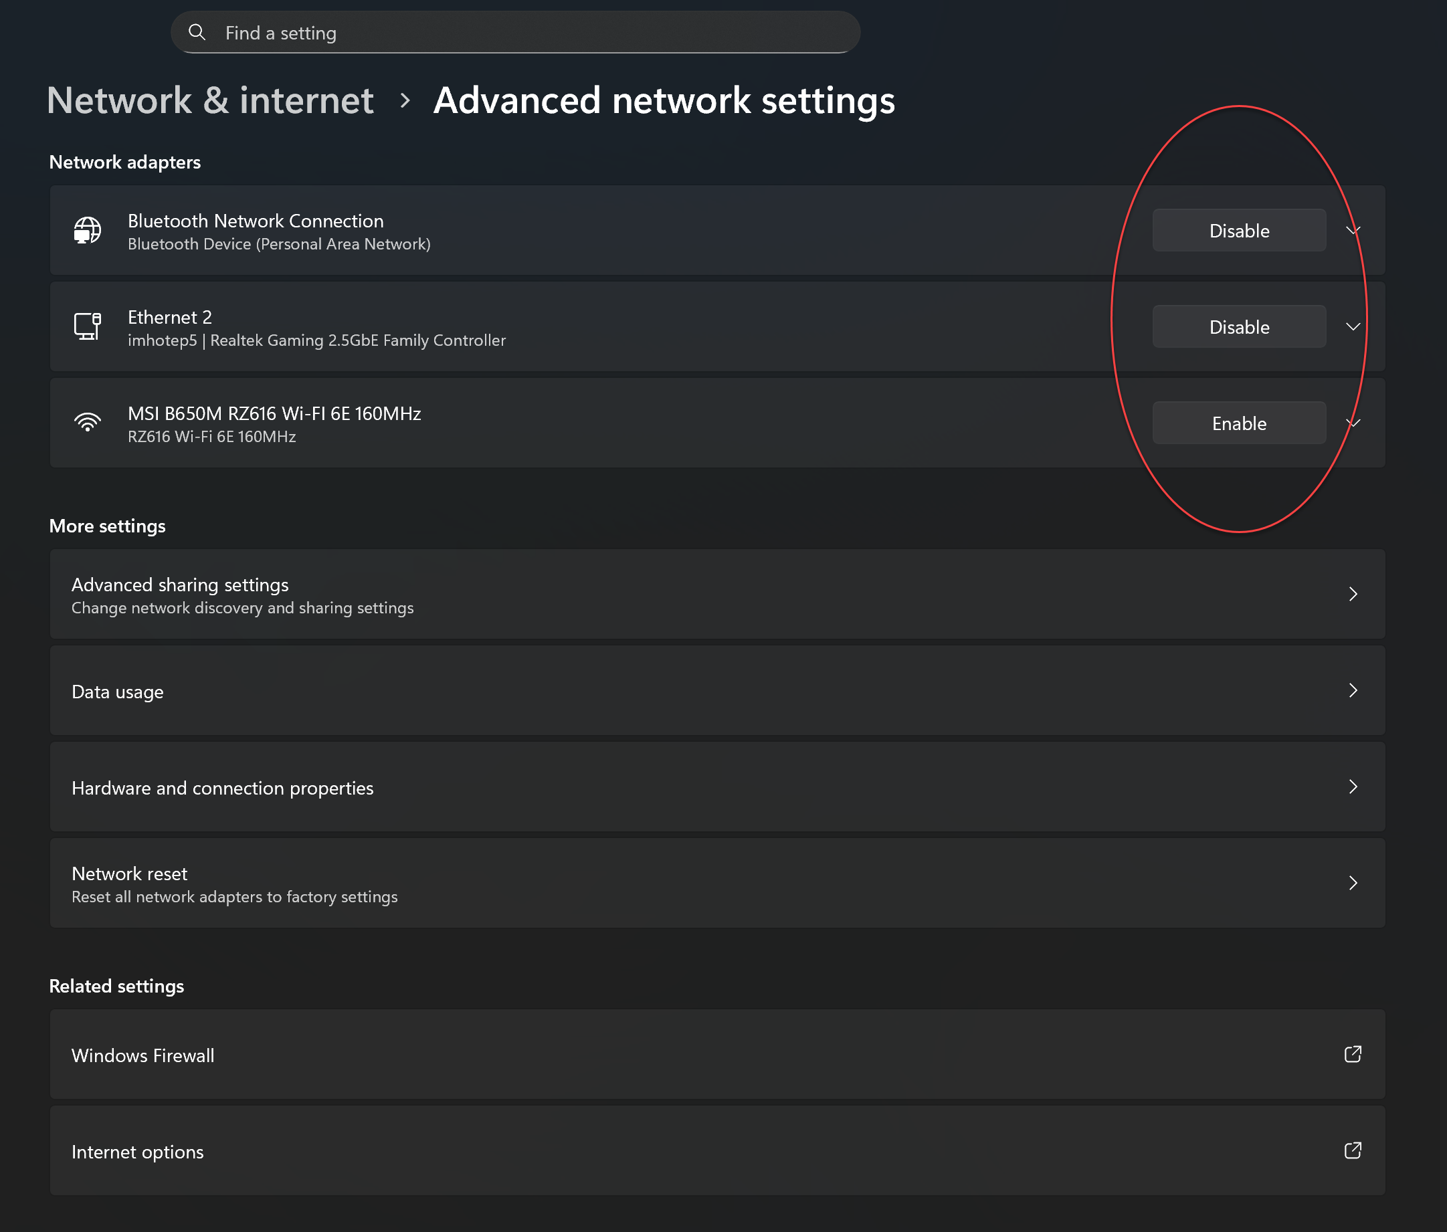
Task: Open Windows Firewall external link icon
Action: tap(1352, 1054)
